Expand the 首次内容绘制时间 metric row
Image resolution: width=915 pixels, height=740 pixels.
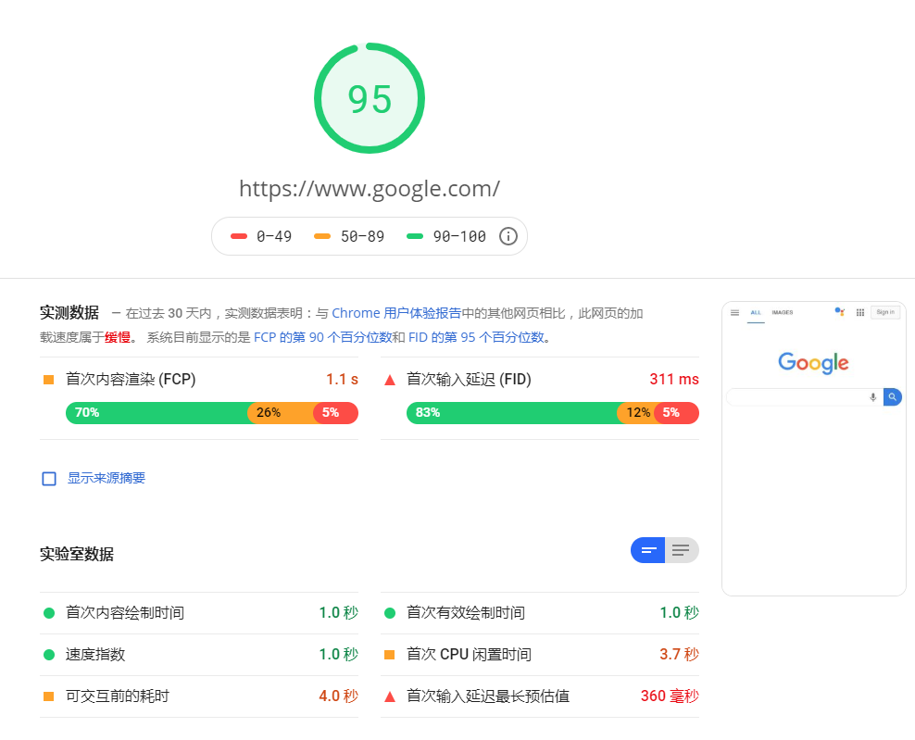(199, 613)
